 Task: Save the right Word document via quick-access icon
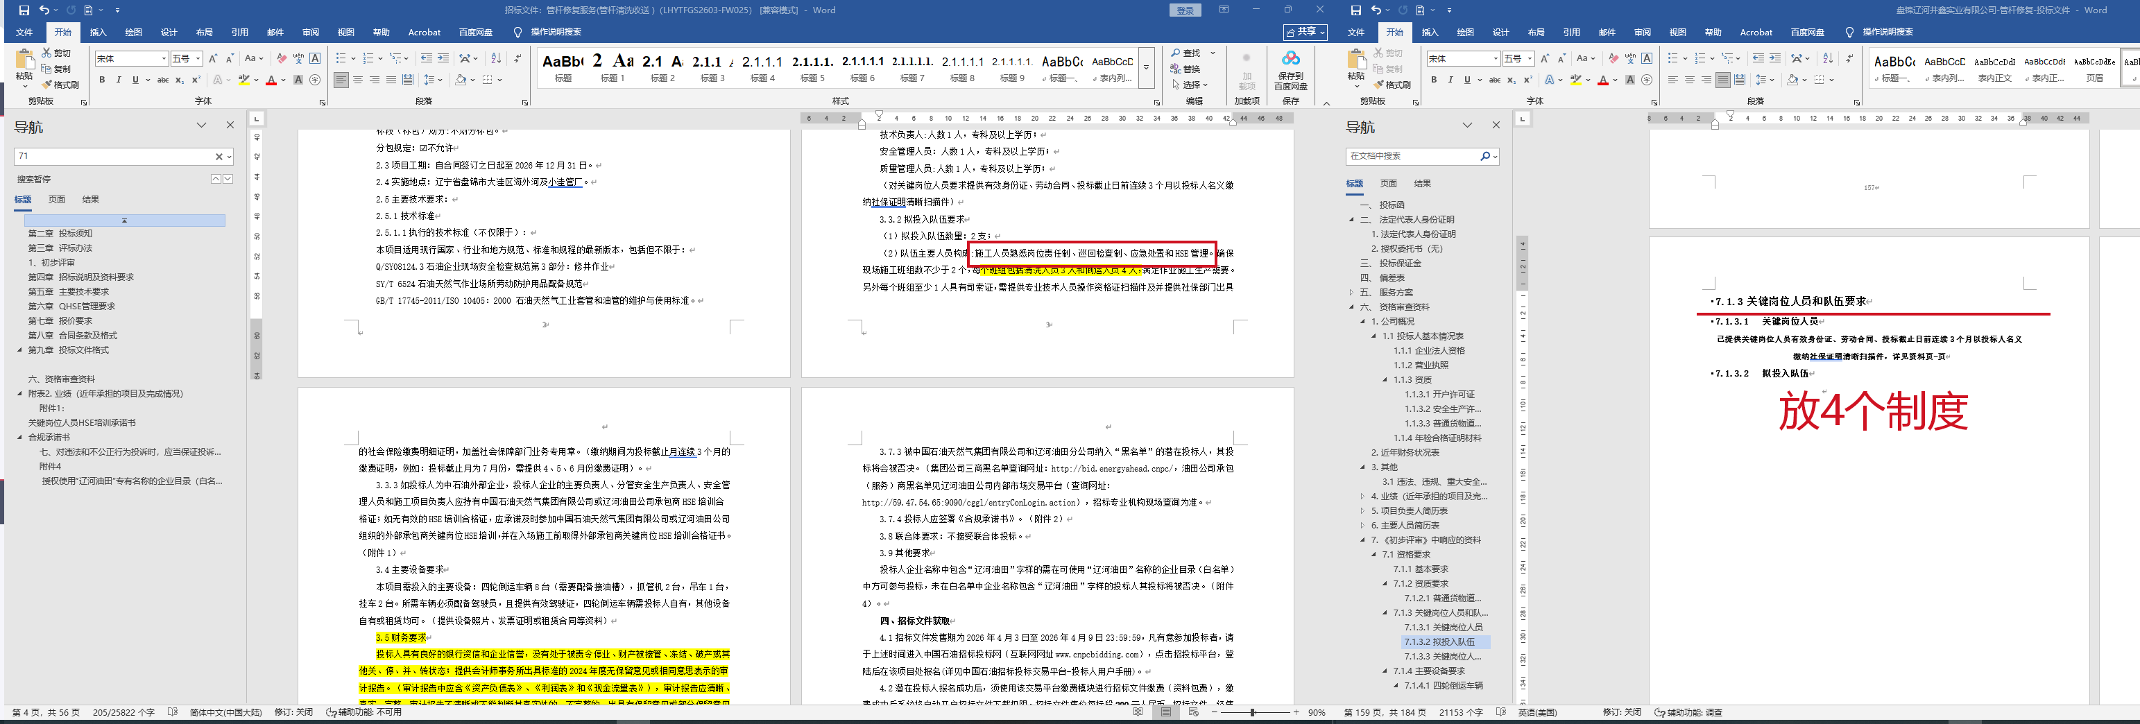[1355, 10]
